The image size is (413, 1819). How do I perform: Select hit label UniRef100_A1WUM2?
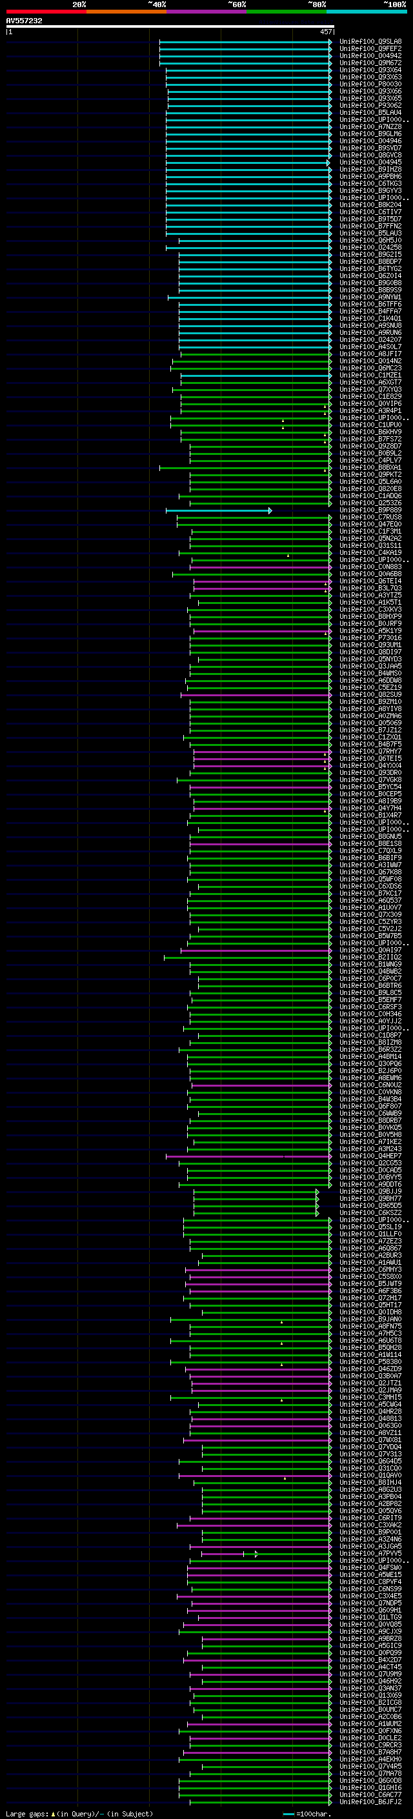(x=370, y=1724)
